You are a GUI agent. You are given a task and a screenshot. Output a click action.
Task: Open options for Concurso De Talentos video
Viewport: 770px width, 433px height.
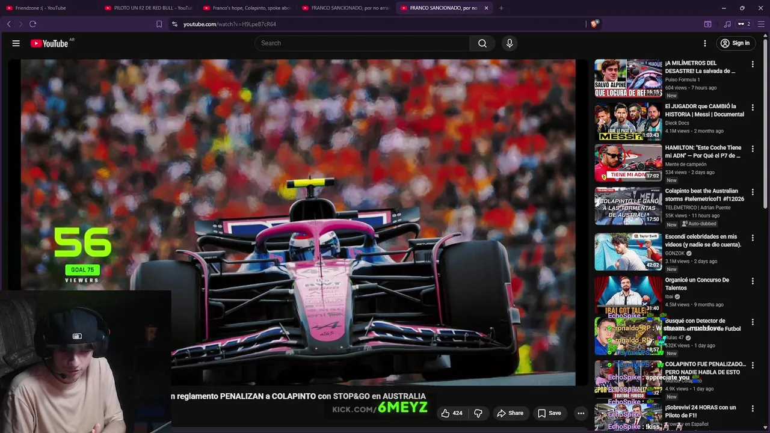(753, 281)
